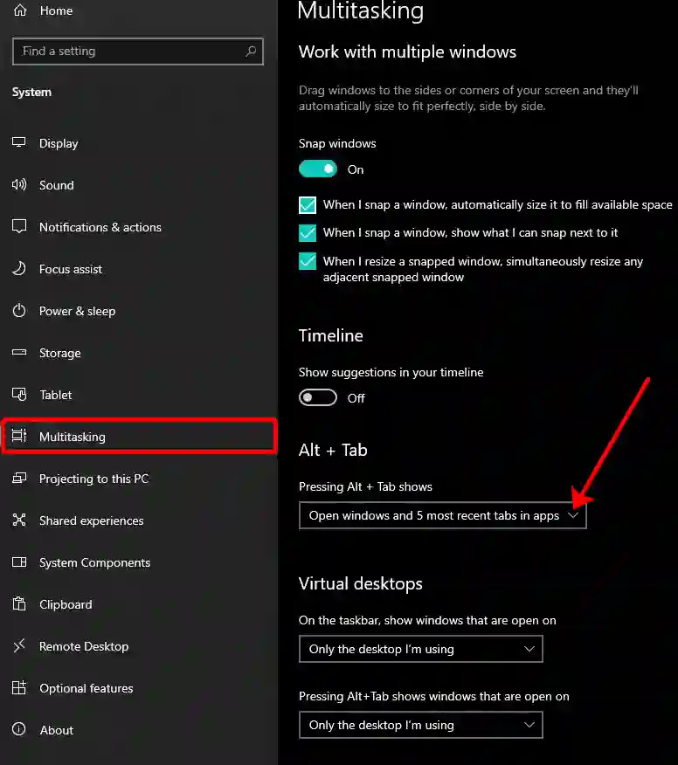
Task: Open Optional features page
Action: 86,688
